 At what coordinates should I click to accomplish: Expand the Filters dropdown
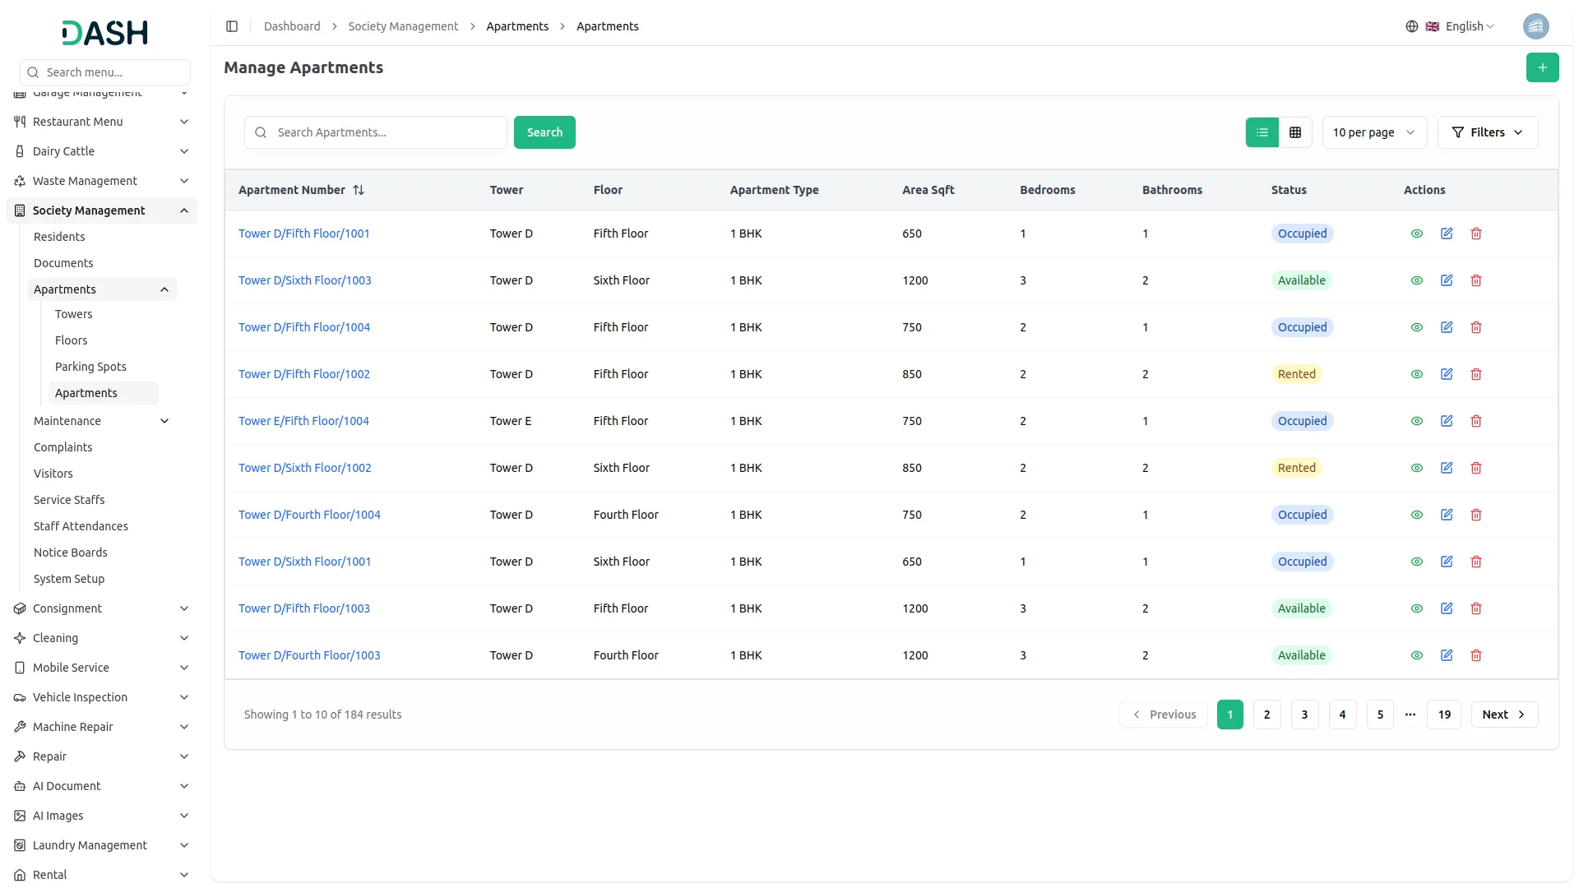pos(1487,132)
